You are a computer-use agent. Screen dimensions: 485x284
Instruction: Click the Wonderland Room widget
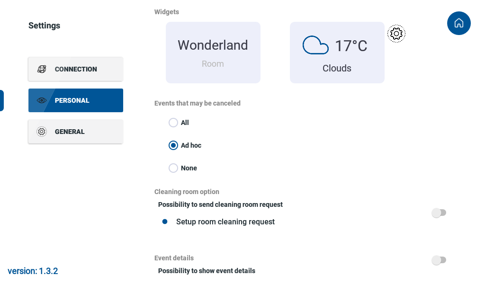click(213, 53)
